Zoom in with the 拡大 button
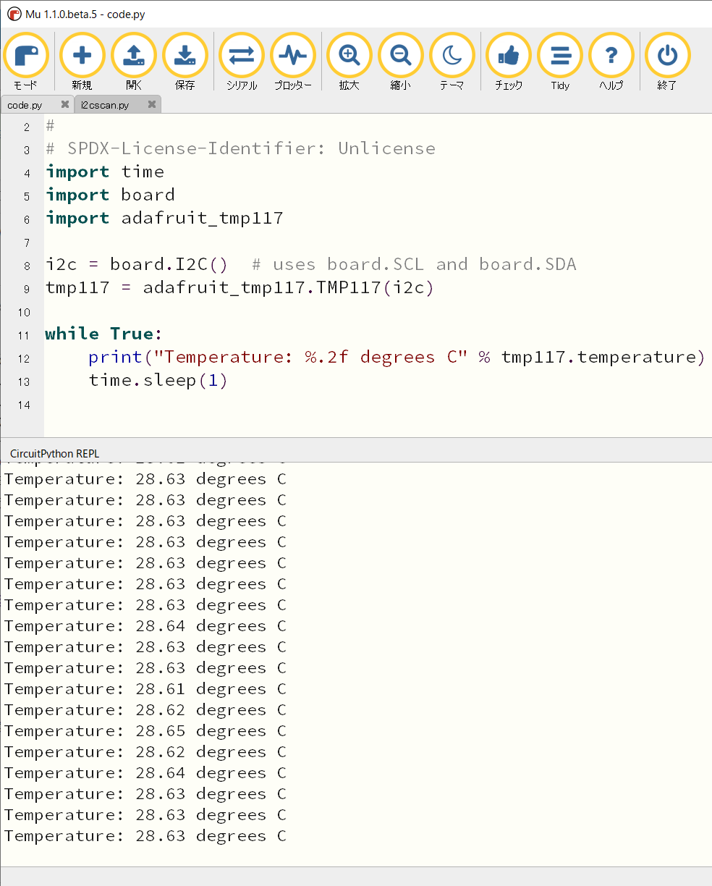The height and width of the screenshot is (886, 712). click(x=349, y=56)
